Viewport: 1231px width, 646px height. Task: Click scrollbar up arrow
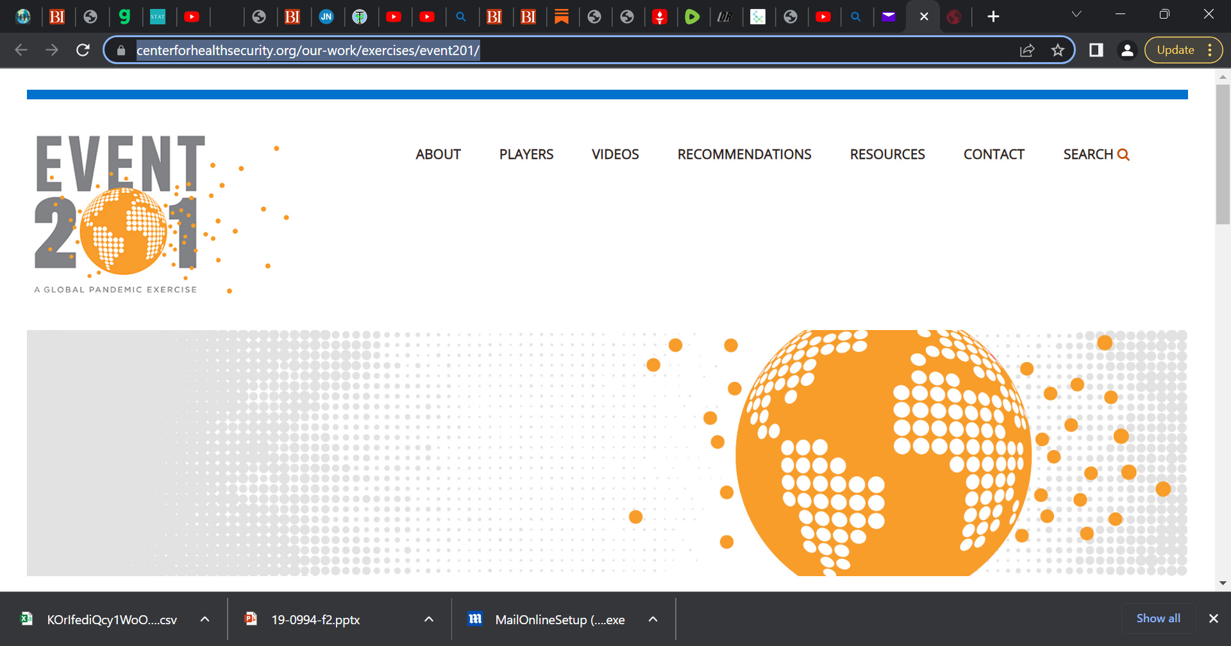(x=1223, y=77)
